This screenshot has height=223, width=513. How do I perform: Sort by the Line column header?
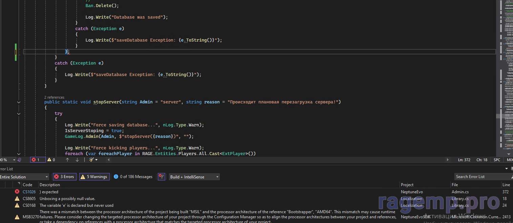pos(506,185)
